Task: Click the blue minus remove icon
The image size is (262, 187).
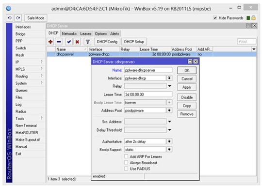Action: pos(59,42)
